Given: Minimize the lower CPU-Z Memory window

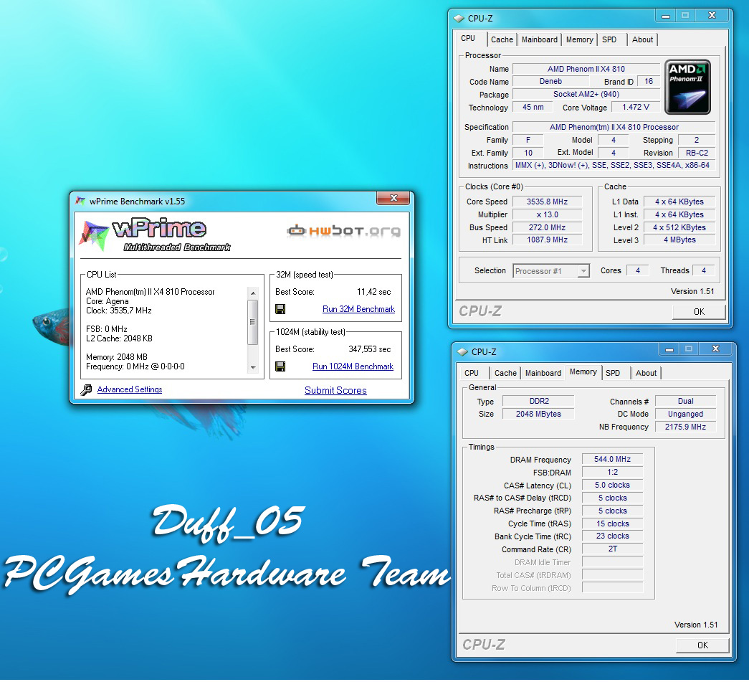Looking at the screenshot, I should point(669,349).
